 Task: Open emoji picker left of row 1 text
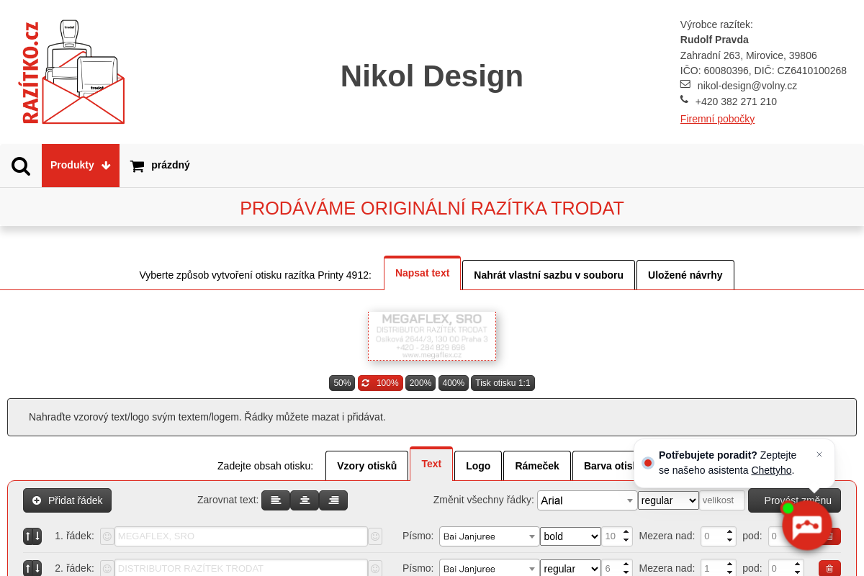(x=107, y=536)
